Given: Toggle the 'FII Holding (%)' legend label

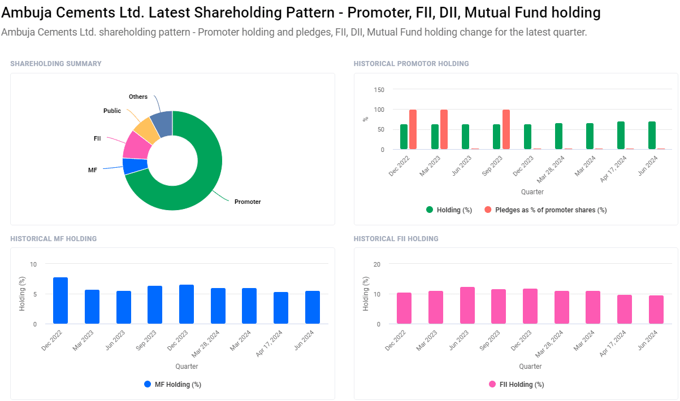Looking at the screenshot, I should click(x=522, y=385).
